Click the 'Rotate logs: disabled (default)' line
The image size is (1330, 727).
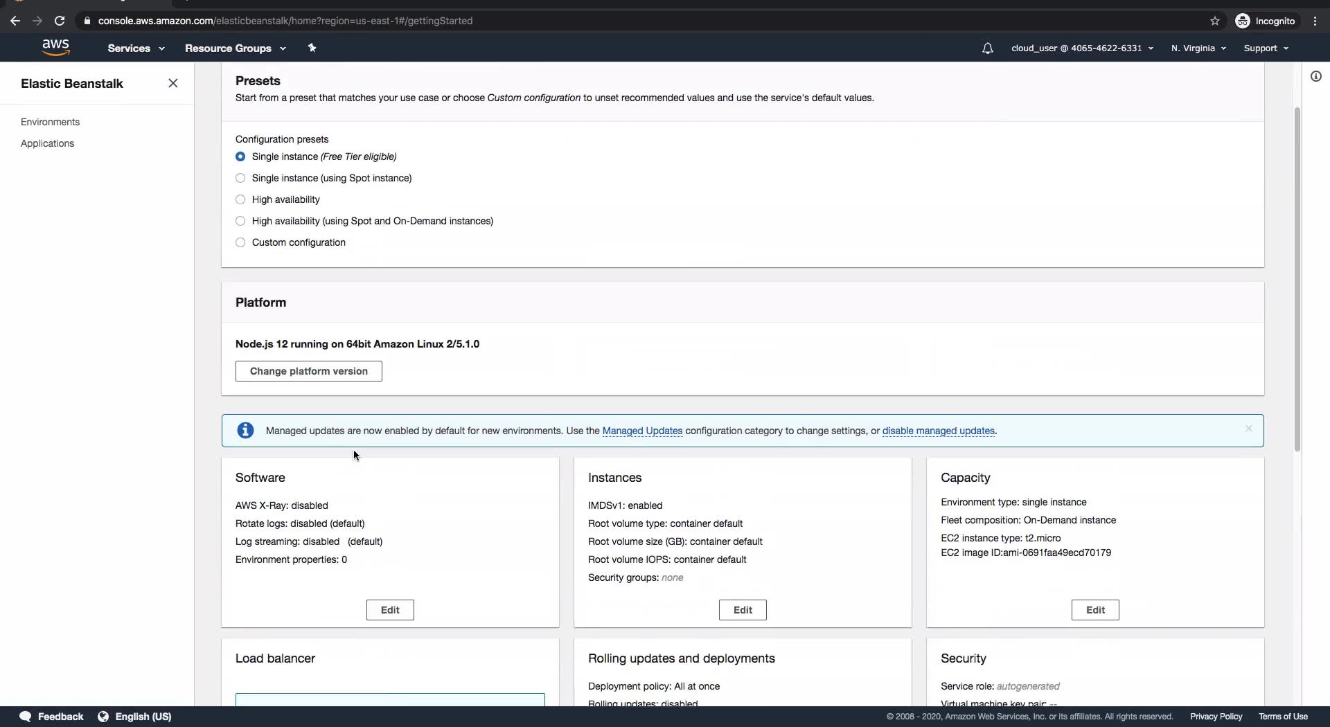click(x=300, y=523)
